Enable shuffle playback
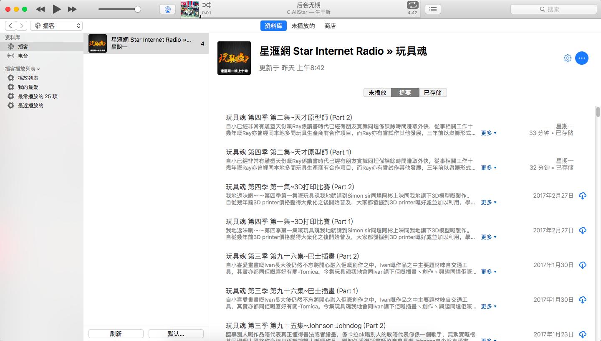 point(206,6)
